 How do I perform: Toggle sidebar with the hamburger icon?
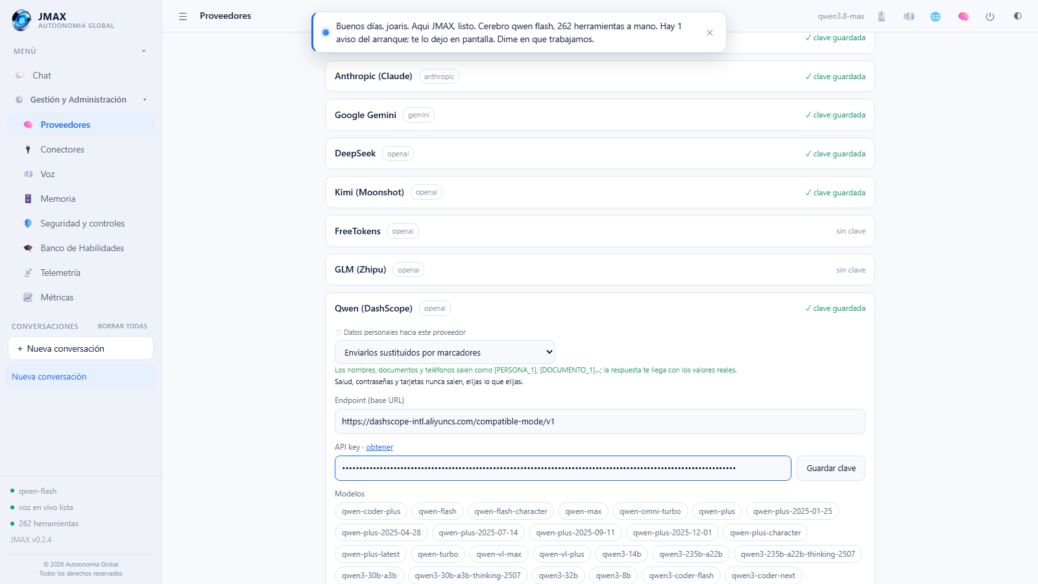click(x=183, y=16)
